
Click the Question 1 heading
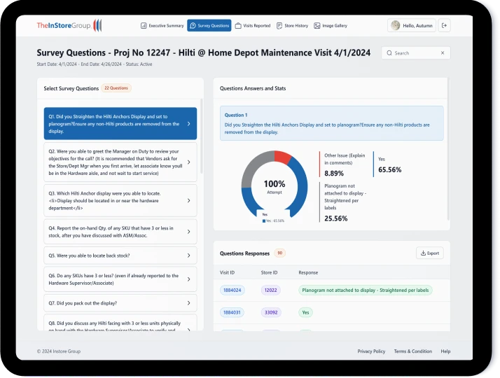[236, 115]
